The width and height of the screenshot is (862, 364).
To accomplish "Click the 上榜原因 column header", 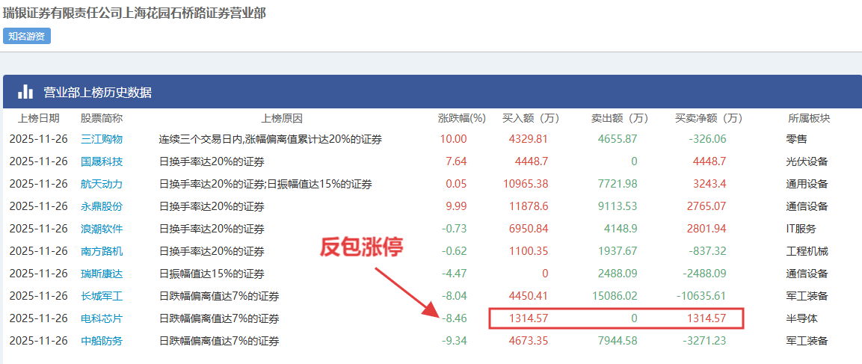I will click(281, 117).
